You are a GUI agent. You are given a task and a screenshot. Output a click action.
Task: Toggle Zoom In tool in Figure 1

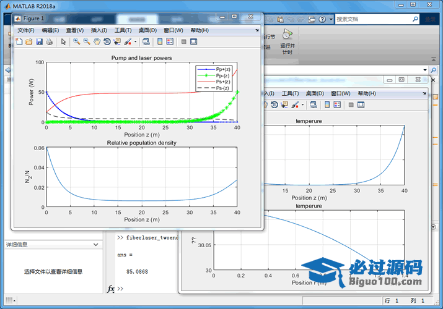pyautogui.click(x=76, y=41)
